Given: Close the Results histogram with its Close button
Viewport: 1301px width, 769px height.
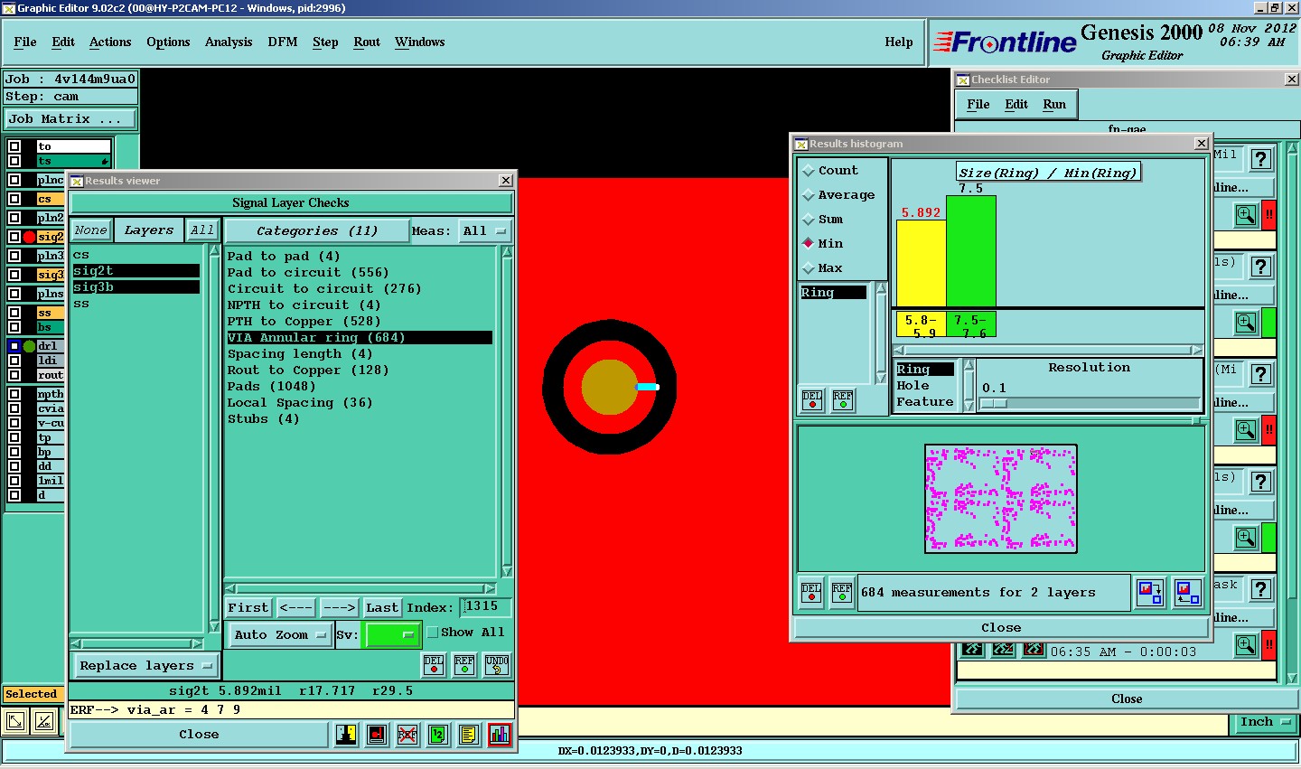Looking at the screenshot, I should [x=1001, y=628].
